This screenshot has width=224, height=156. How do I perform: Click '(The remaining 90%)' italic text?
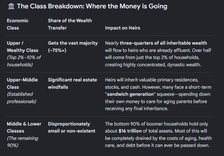click(22, 142)
